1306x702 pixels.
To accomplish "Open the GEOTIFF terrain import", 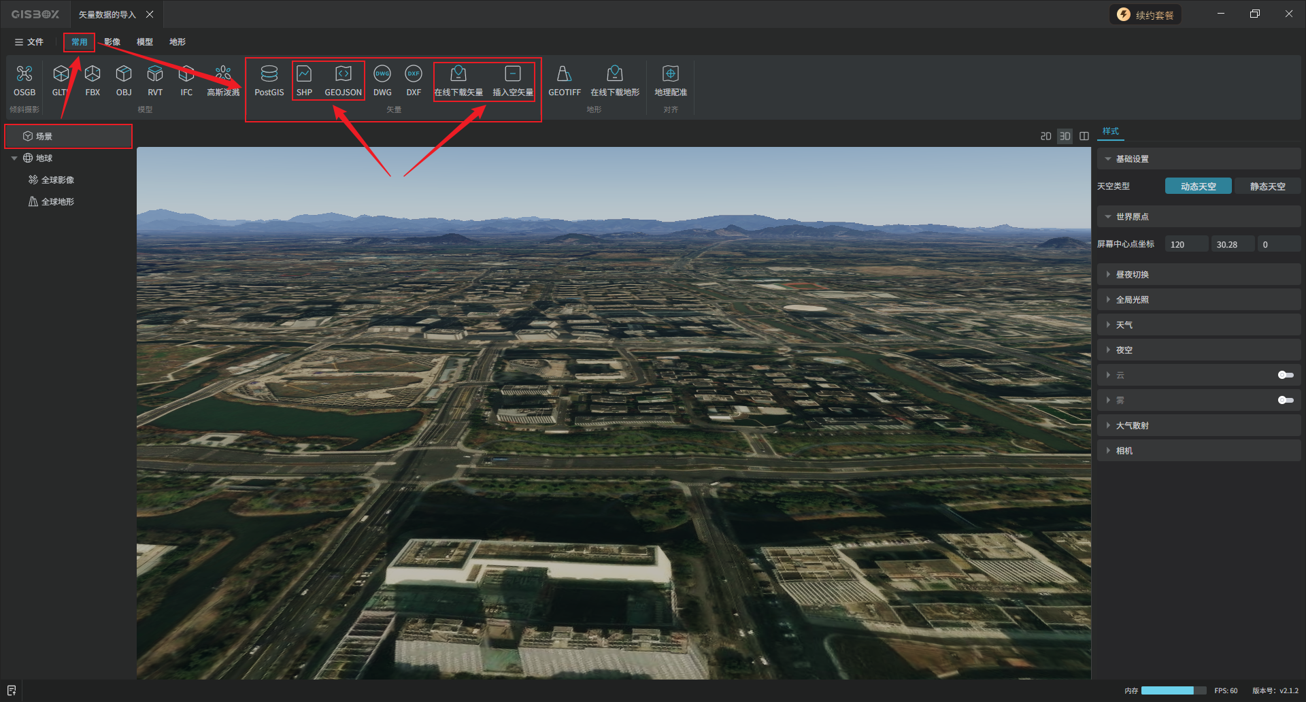I will [x=564, y=80].
